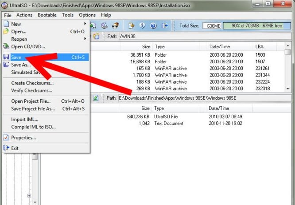Image resolution: width=295 pixels, height=205 pixels.
Task: Click the Properties checkmark icon in menu
Action: (x=6, y=138)
